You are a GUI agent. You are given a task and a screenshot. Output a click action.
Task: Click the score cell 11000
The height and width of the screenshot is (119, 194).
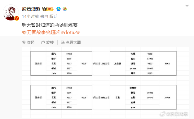(x=150, y=59)
